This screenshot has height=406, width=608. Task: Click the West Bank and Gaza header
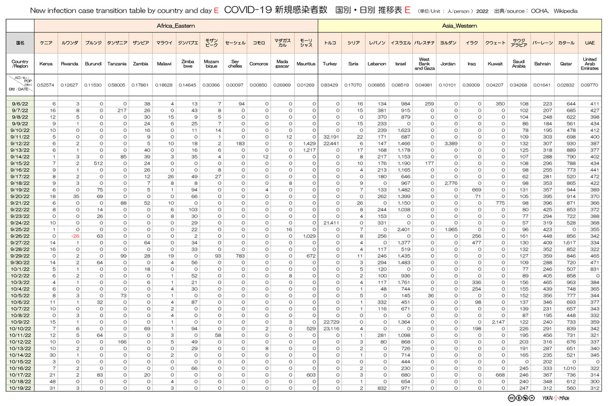pos(425,64)
